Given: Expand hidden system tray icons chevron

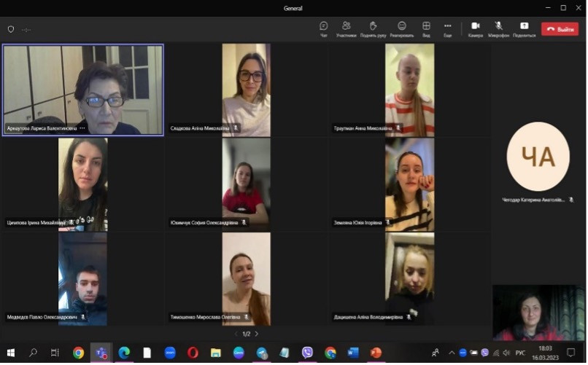Looking at the screenshot, I should coord(452,353).
